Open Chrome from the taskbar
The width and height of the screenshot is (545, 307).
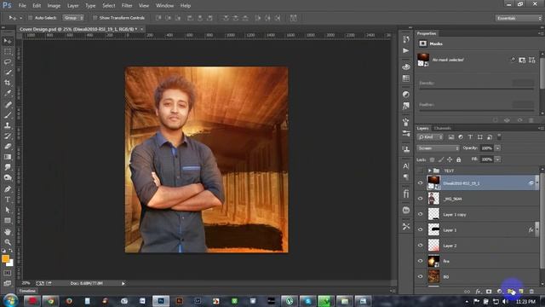tap(51, 301)
